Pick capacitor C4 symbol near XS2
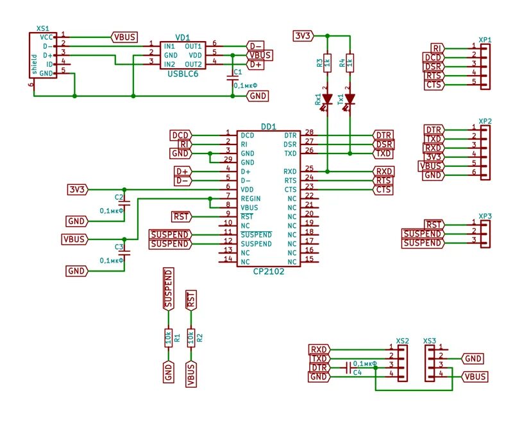Screen dimensions: 513x427 [348, 368]
